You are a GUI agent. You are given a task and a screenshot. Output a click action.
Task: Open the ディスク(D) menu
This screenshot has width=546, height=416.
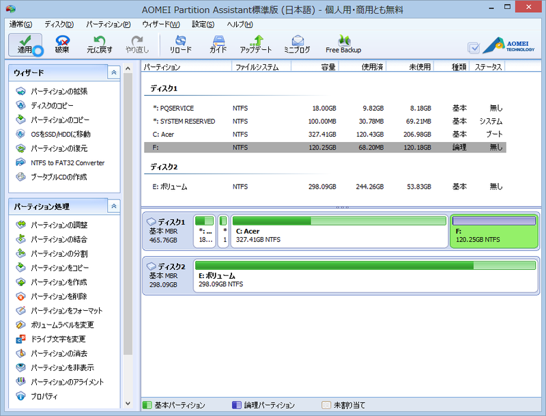point(59,25)
